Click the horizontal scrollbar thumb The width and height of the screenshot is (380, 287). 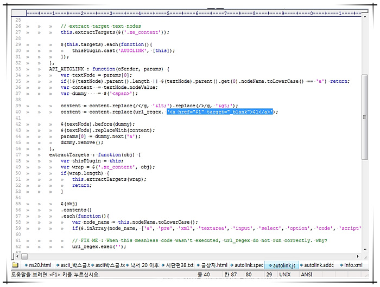coord(24,256)
